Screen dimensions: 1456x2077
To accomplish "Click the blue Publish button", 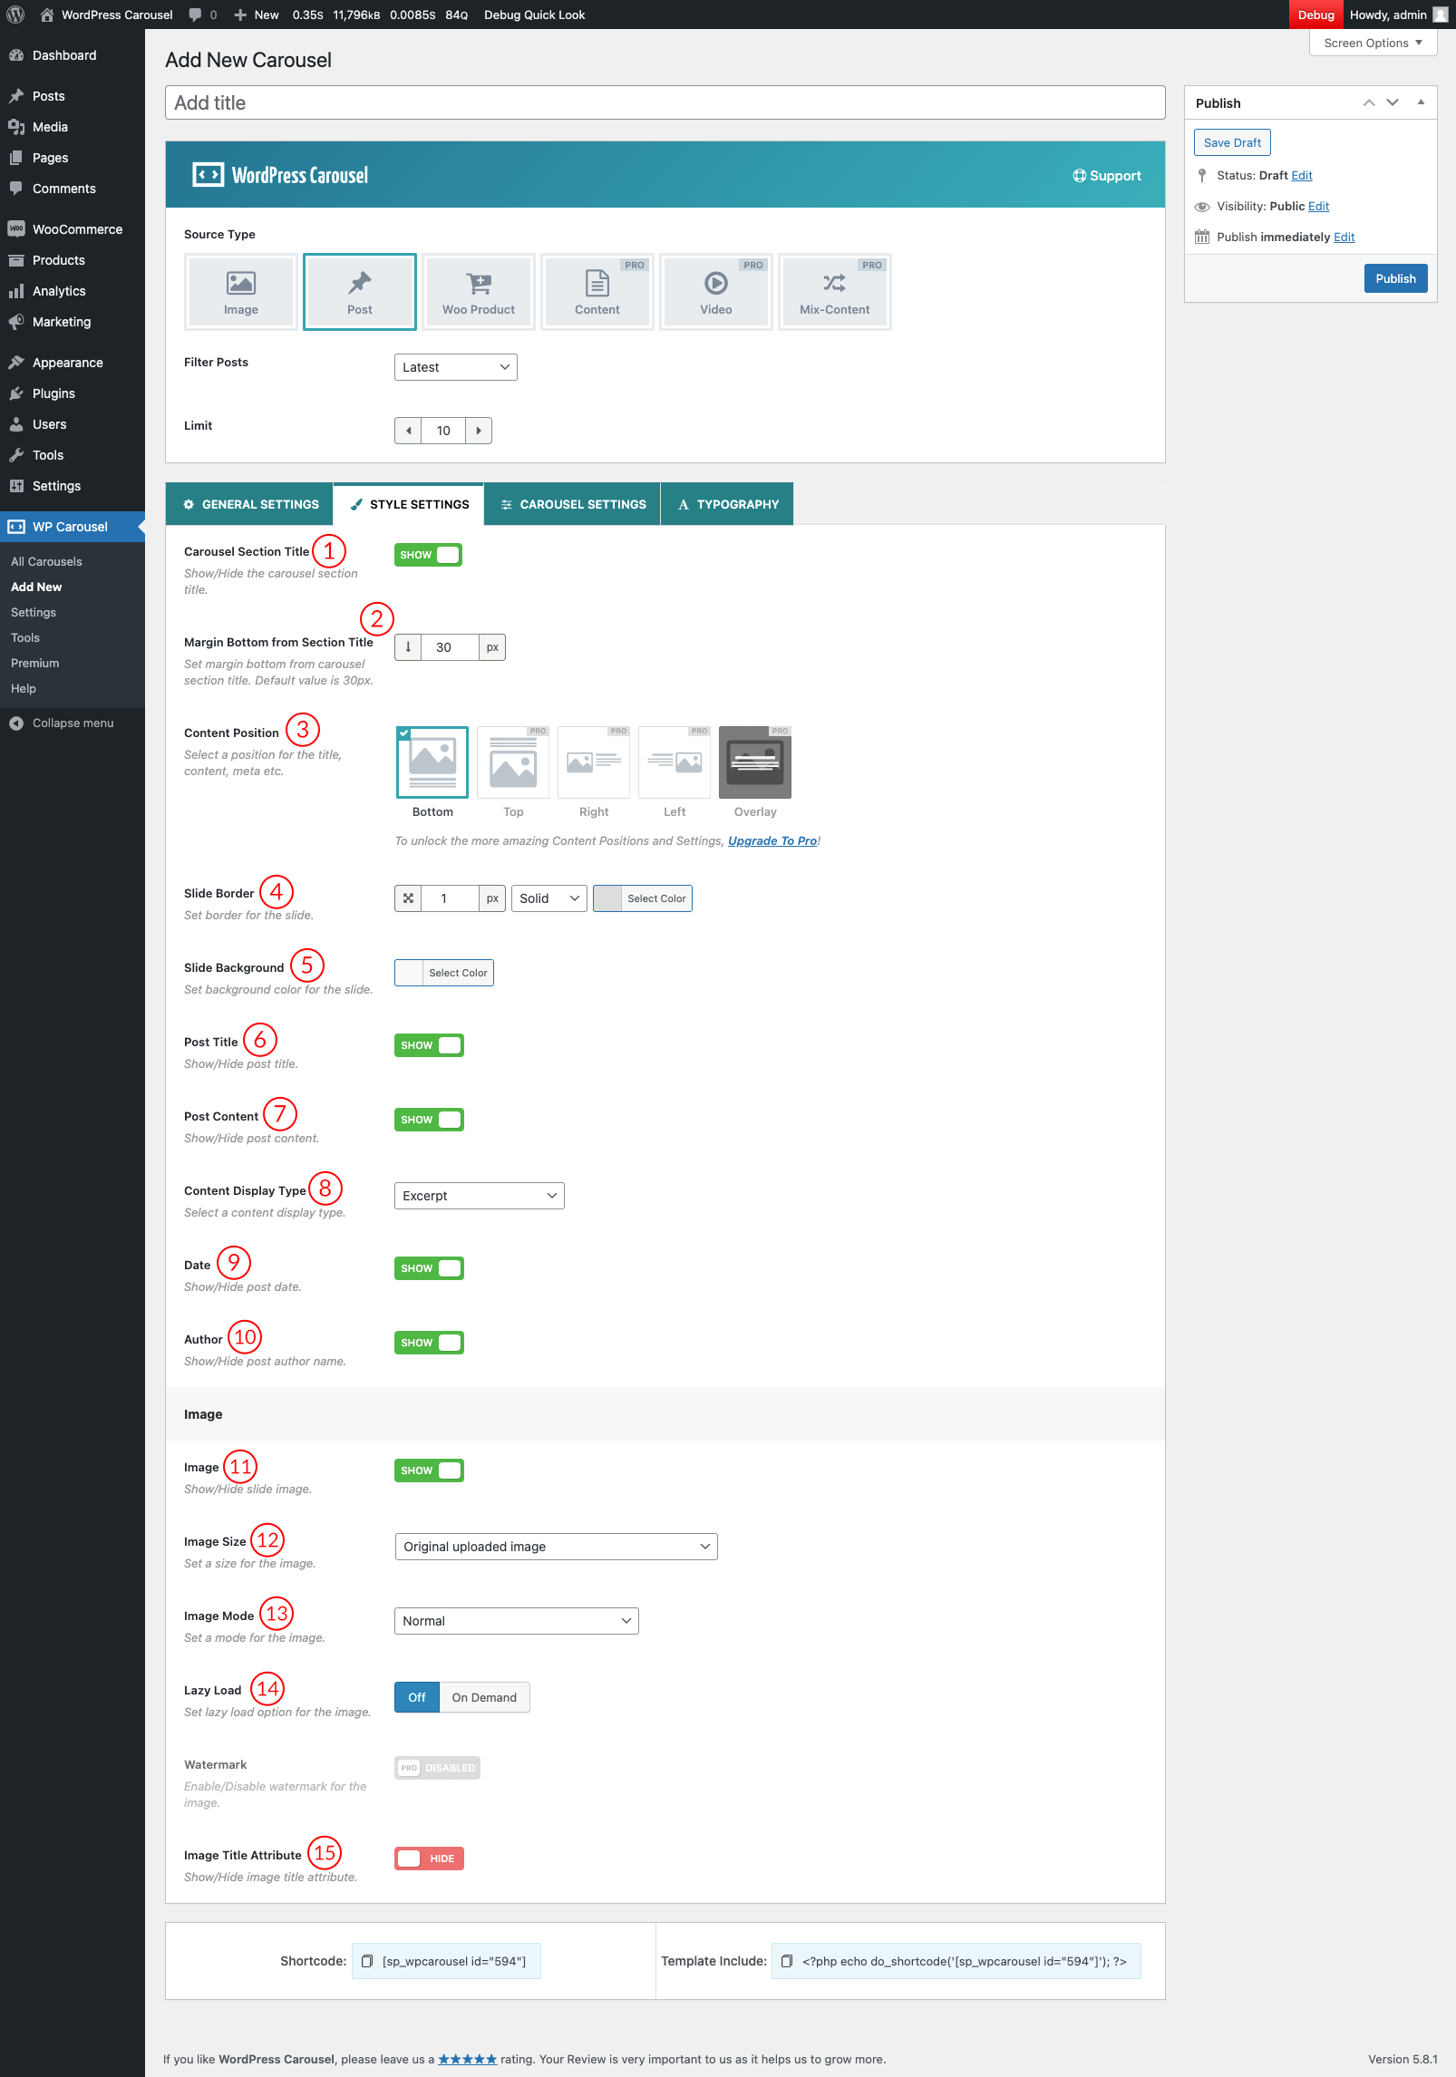I will tap(1394, 278).
